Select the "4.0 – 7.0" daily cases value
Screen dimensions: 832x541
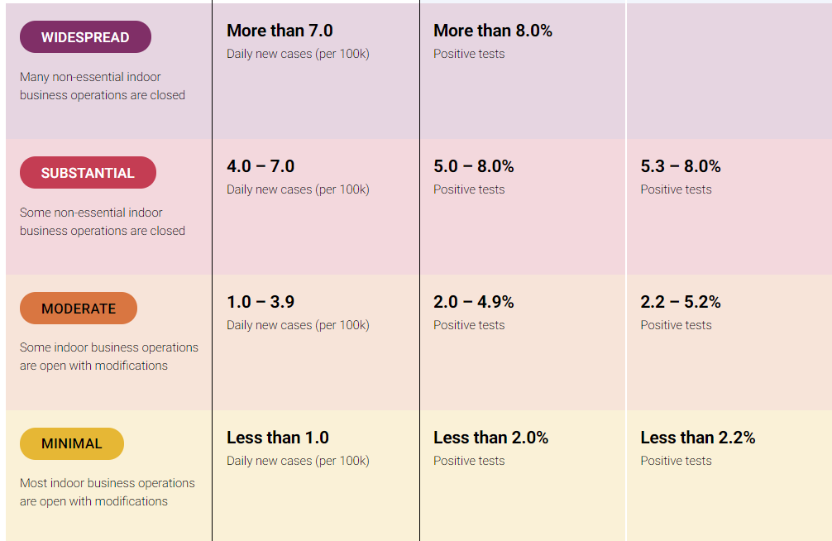(261, 166)
